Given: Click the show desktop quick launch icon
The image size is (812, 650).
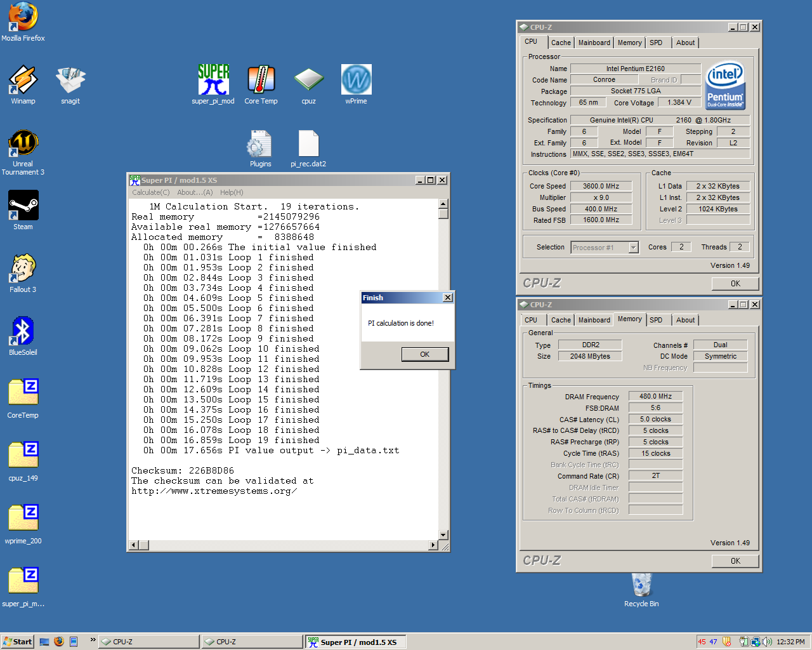Looking at the screenshot, I should click(44, 642).
